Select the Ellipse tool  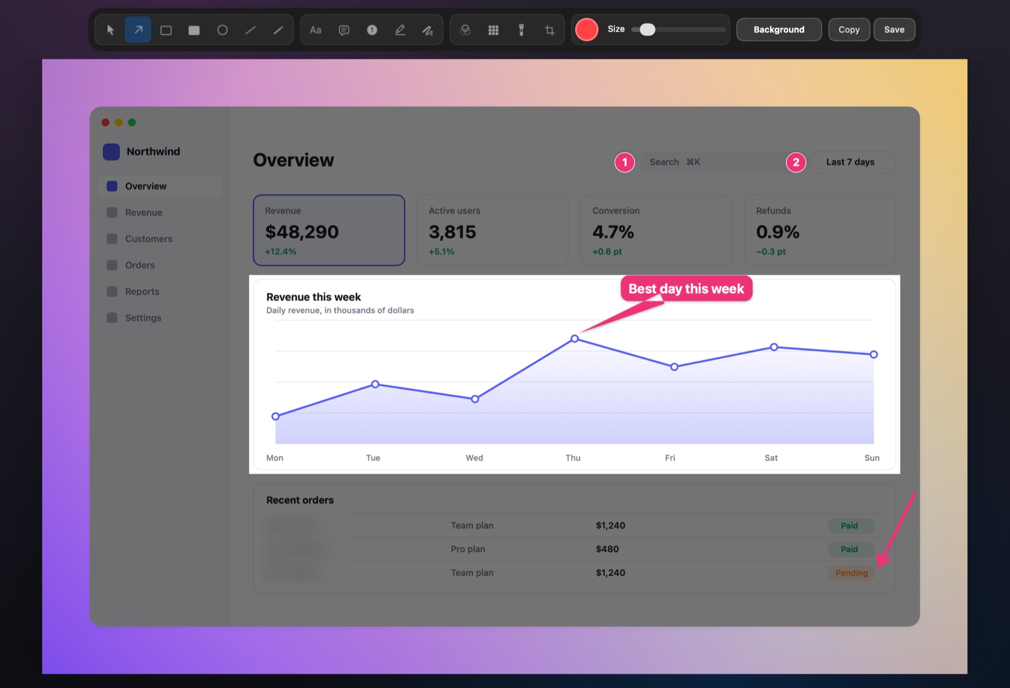click(222, 30)
